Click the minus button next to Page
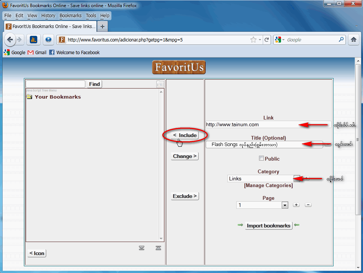This screenshot has height=273, width=363. [308, 205]
